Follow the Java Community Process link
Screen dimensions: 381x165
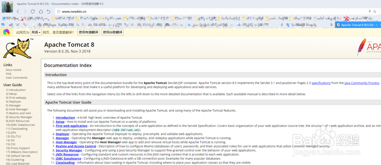[362, 83]
